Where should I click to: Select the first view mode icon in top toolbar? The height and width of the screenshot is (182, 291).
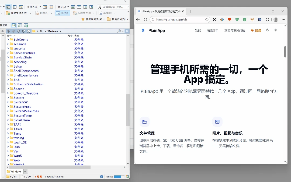pos(8,7)
